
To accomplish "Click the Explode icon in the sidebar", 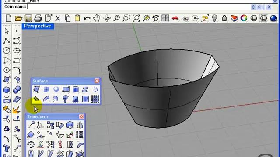I will pyautogui.click(x=17, y=109).
